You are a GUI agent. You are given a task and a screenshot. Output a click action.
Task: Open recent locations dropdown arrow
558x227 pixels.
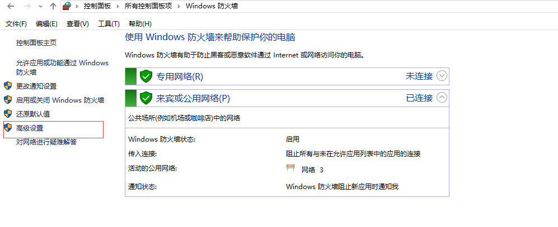(40, 6)
